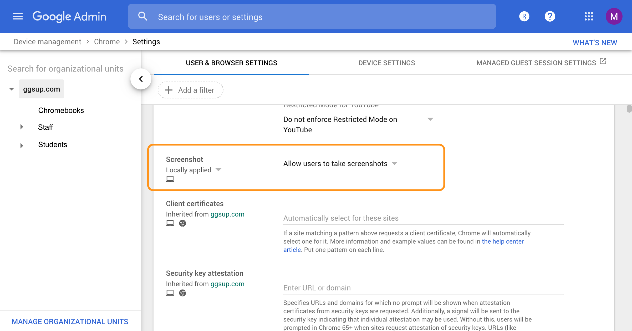The width and height of the screenshot is (632, 331).
Task: Expand the Staff organizational unit
Action: pos(22,127)
